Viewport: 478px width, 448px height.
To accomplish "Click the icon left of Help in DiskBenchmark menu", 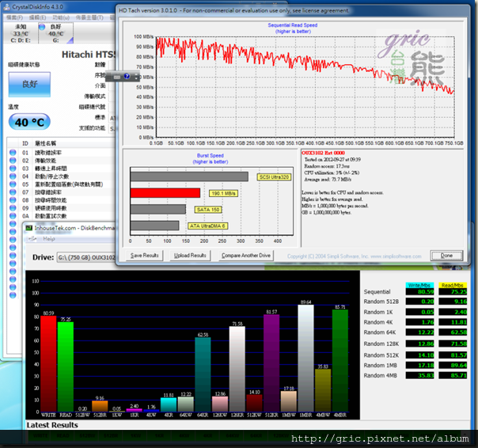I will (32, 239).
